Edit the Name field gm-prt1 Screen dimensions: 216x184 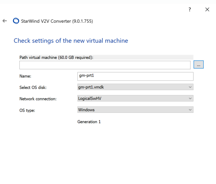135,76
